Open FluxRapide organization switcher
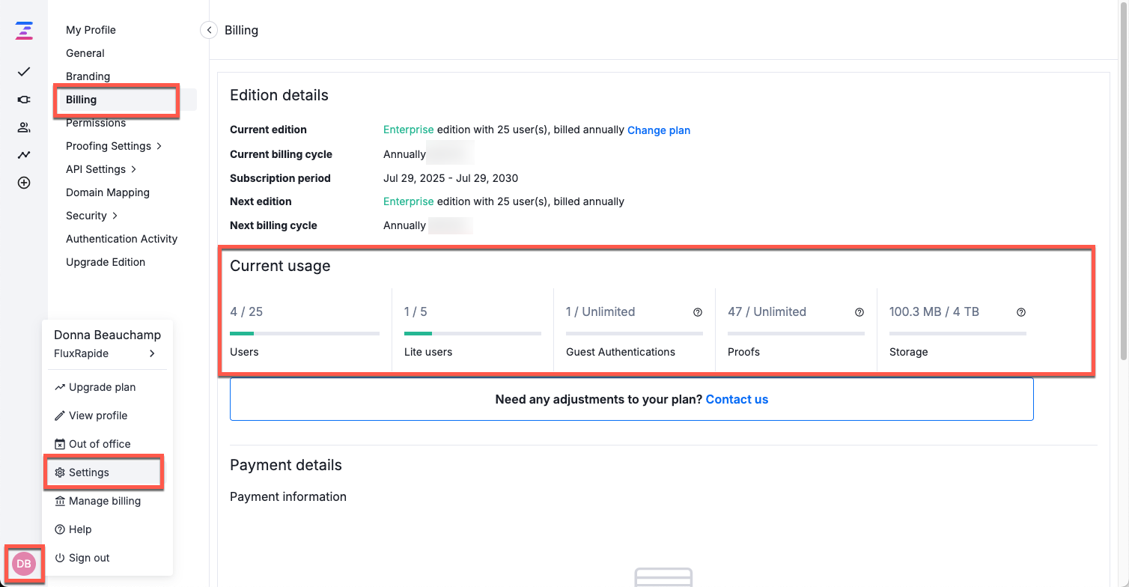Screen dimensions: 1129x587 pyautogui.click(x=105, y=353)
